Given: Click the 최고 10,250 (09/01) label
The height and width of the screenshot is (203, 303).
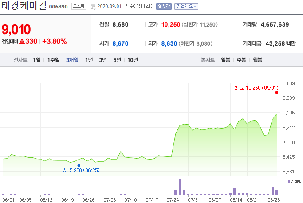Looking at the screenshot, I should (256, 88).
